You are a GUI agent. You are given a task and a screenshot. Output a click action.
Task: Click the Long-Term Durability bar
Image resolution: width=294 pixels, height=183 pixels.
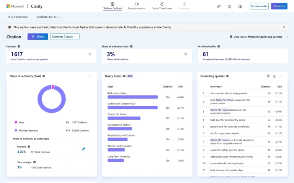click(116, 161)
